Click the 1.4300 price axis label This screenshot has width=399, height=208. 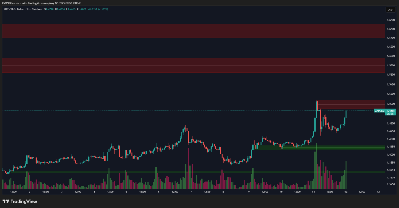(x=391, y=139)
